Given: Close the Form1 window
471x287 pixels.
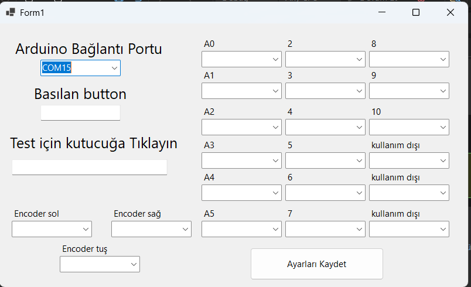Looking at the screenshot, I should click(x=450, y=12).
